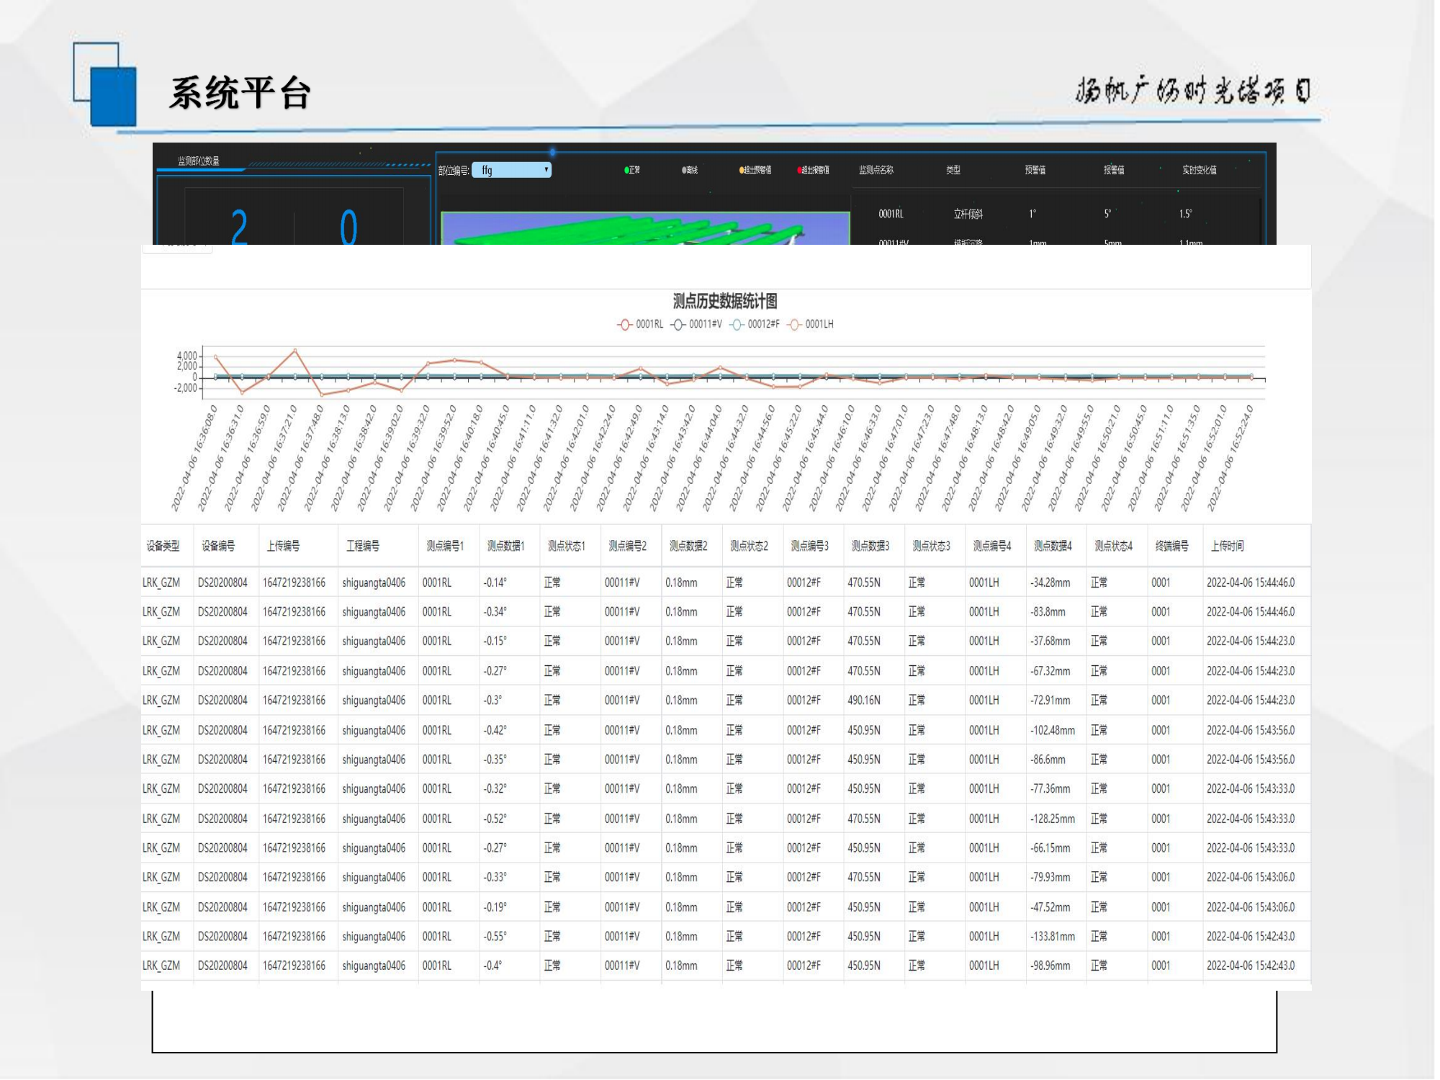The image size is (1440, 1080).
Task: Click the 测点编号3 table header
Action: tap(809, 546)
